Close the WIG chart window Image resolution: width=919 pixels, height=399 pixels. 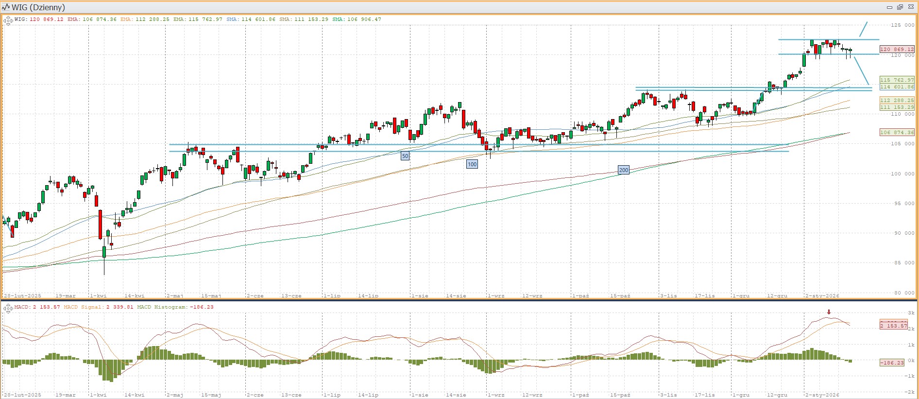pos(911,7)
